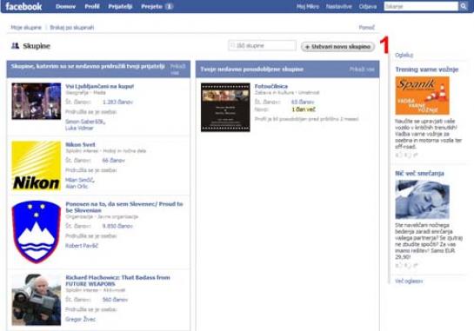
Task: Click the '1 član več' highlighted text
Action: pyautogui.click(x=304, y=109)
